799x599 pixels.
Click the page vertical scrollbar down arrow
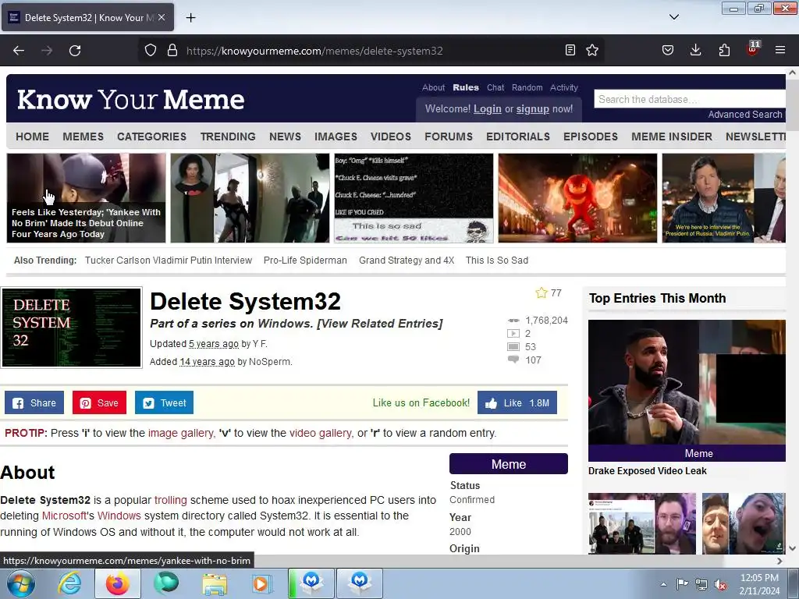click(793, 548)
